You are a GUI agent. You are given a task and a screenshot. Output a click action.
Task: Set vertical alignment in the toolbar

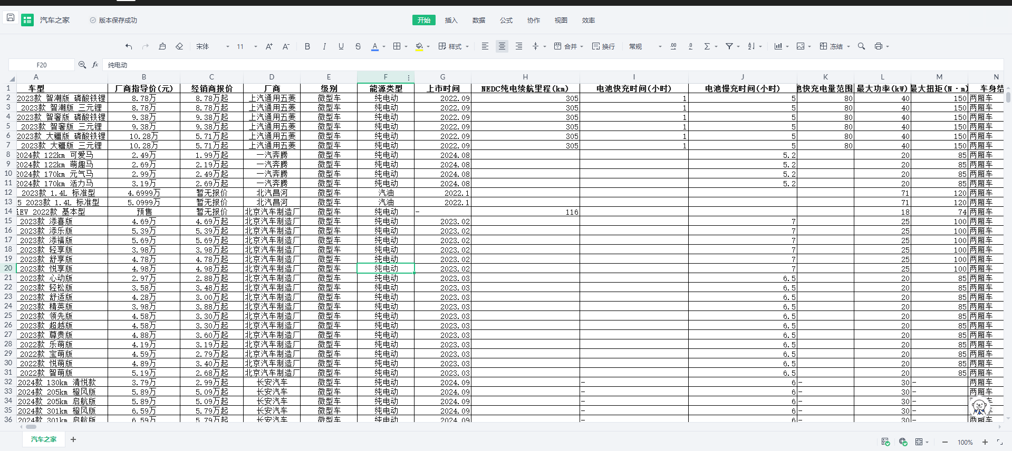(x=536, y=46)
